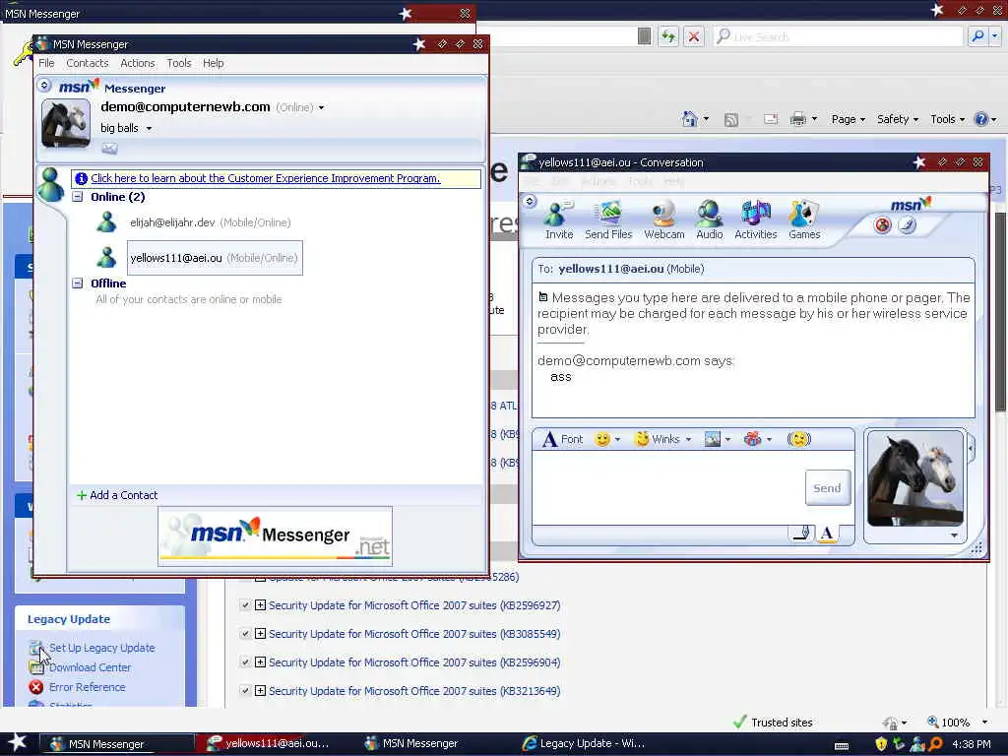The image size is (1008, 756).
Task: Click the user display picture in main window
Action: point(66,123)
